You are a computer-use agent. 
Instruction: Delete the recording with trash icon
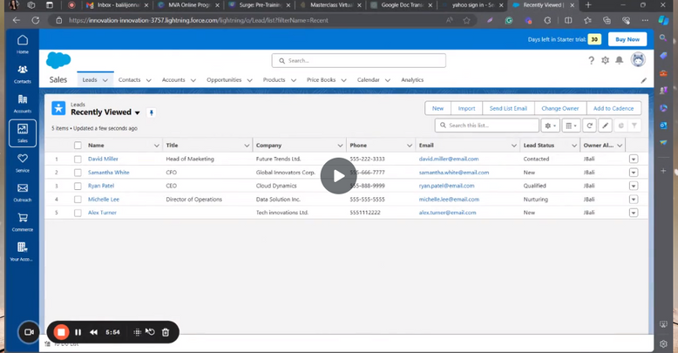click(166, 332)
